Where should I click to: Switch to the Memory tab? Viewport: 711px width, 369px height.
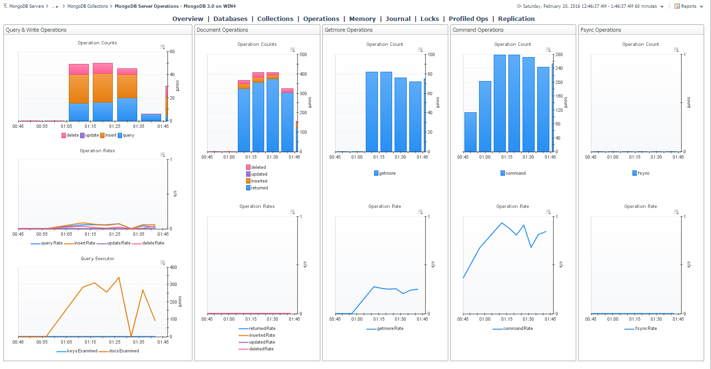(x=362, y=19)
